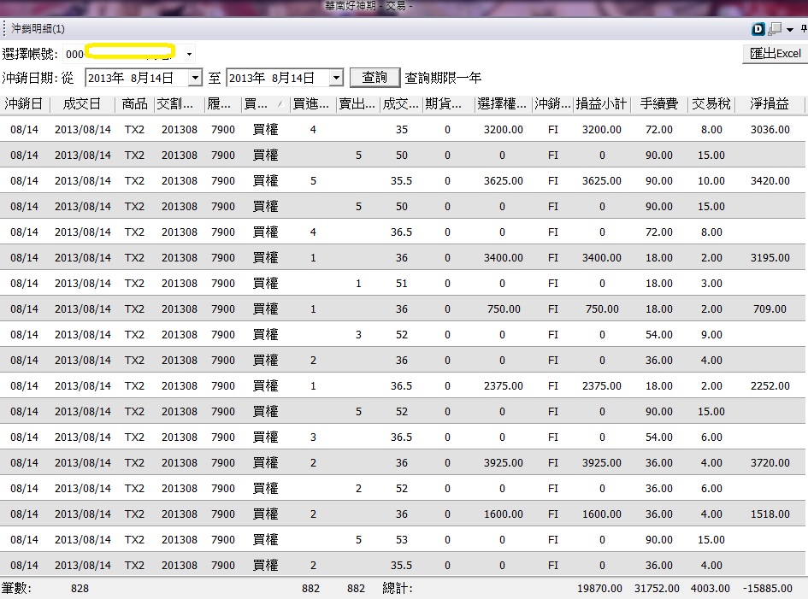808x599 pixels.
Task: Sort by the 手續費 column header
Action: pos(659,104)
